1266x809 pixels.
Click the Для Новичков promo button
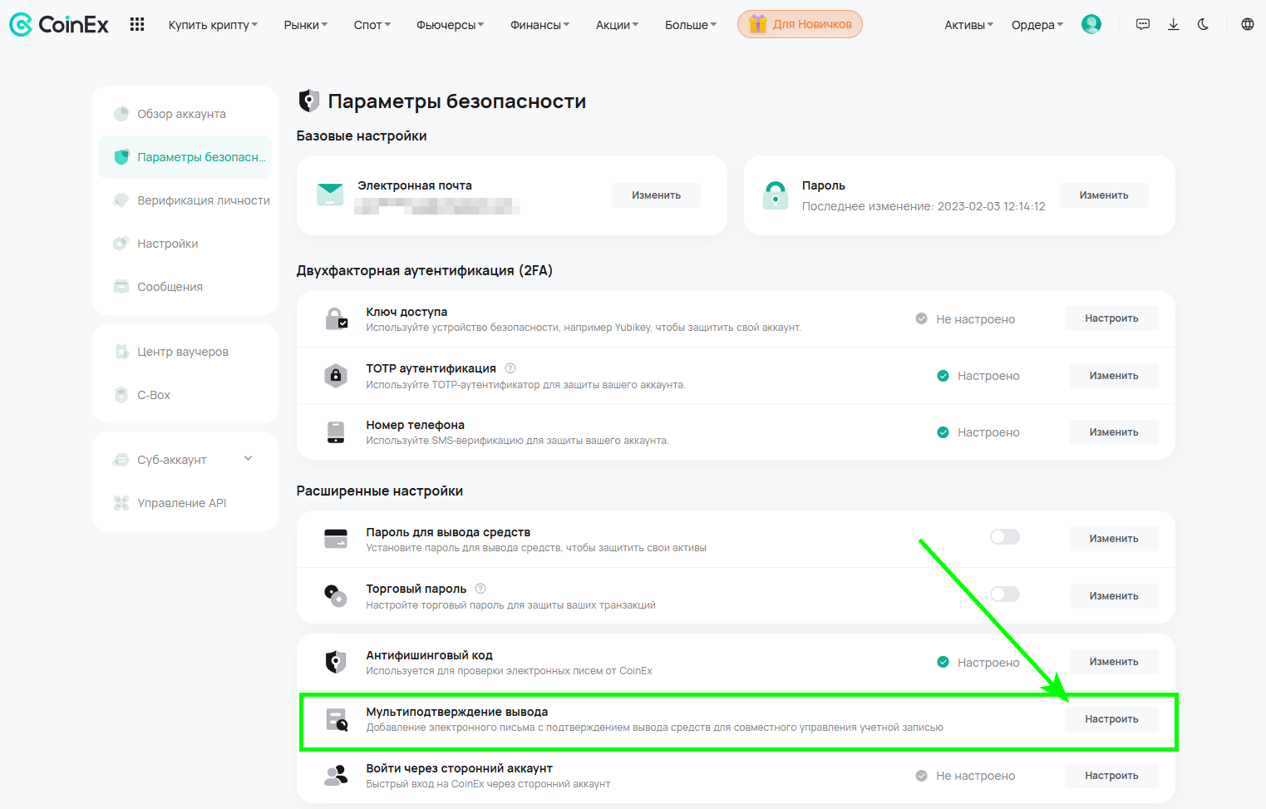(800, 25)
